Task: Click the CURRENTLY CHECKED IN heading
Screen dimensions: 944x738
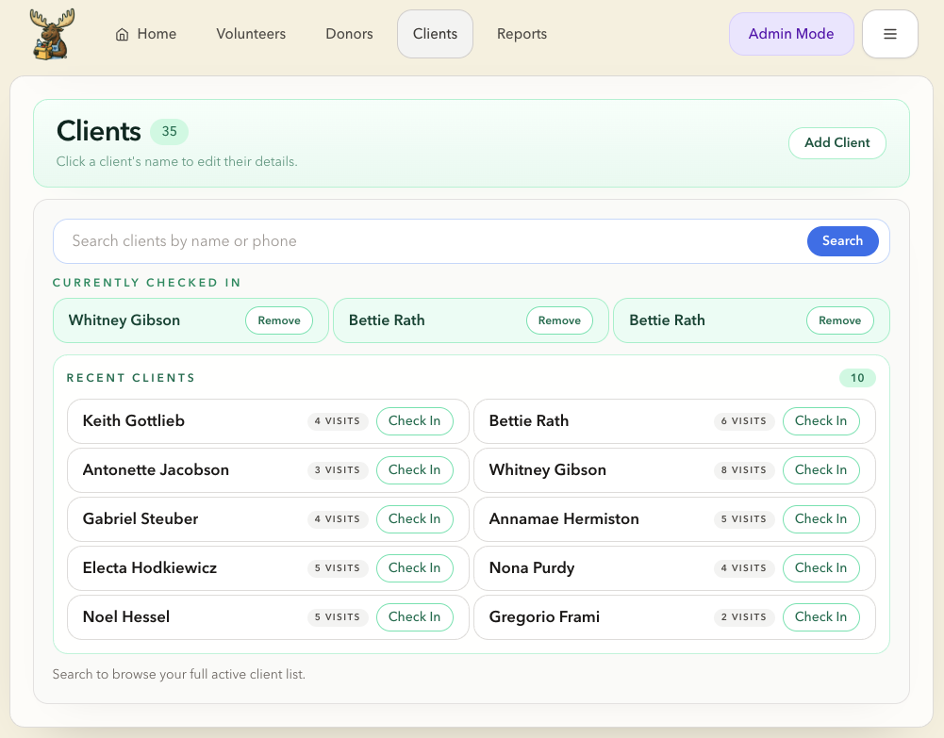Action: point(147,283)
